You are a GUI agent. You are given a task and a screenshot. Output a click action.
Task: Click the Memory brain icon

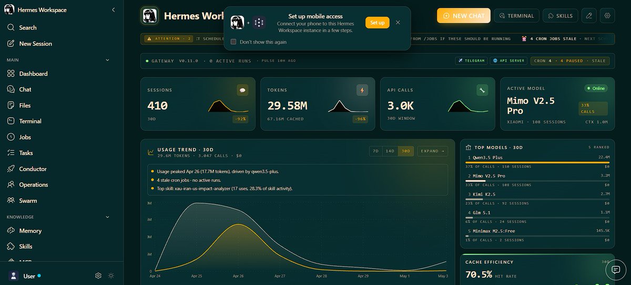pos(11,230)
